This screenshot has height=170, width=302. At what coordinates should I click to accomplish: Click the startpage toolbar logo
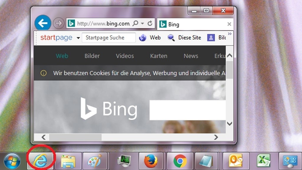56,37
